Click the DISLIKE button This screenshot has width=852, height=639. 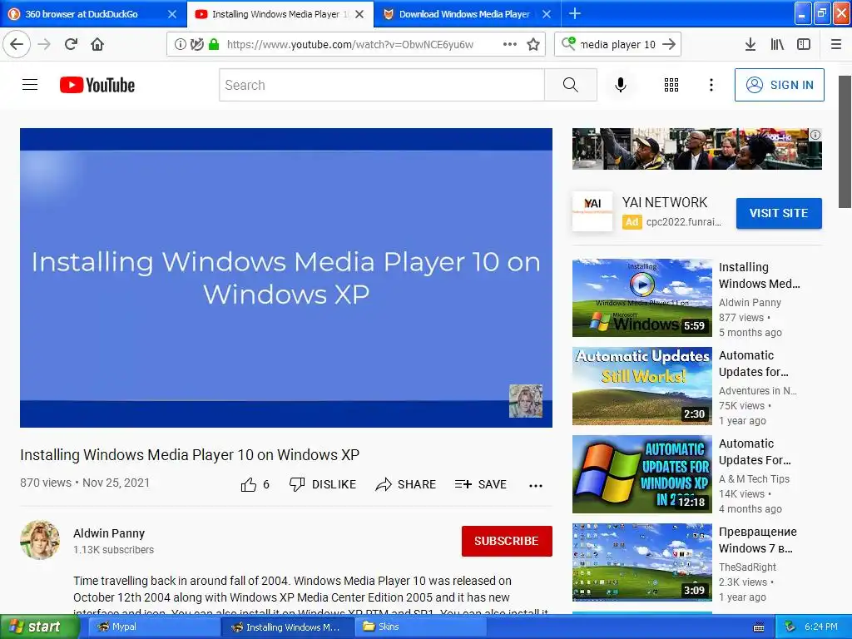coord(323,484)
